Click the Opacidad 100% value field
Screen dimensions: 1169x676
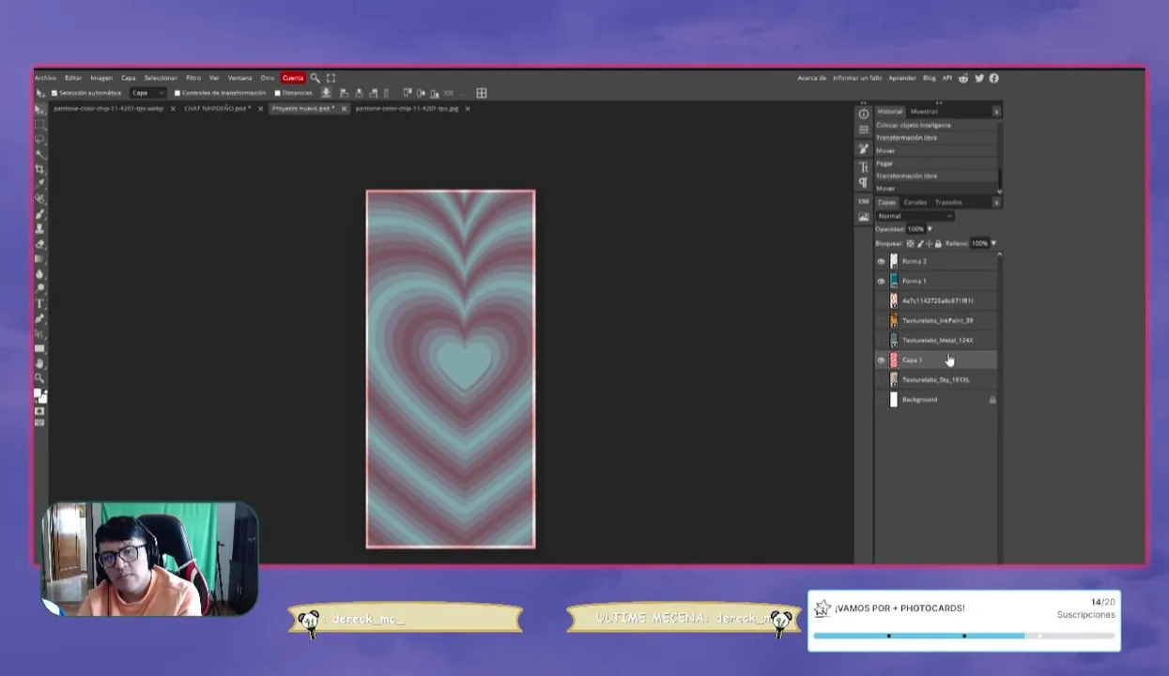915,229
